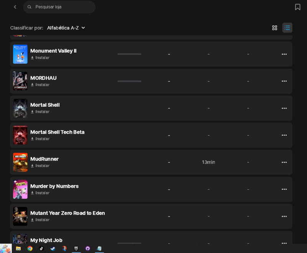Go back using the left arrow
307x253 pixels.
click(x=15, y=7)
